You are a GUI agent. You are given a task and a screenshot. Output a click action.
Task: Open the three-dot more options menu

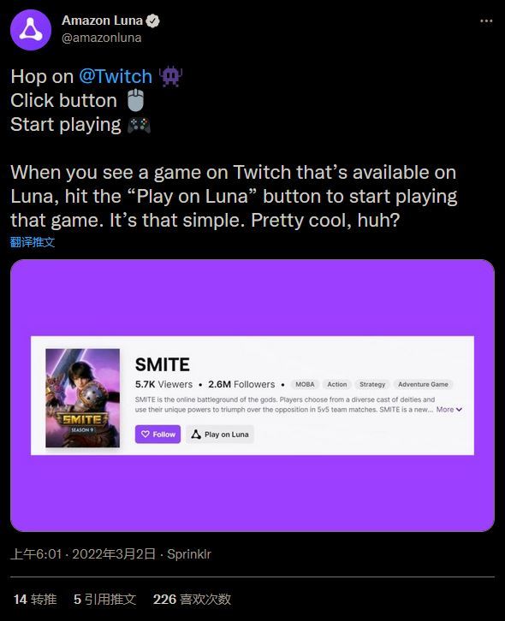click(x=486, y=21)
